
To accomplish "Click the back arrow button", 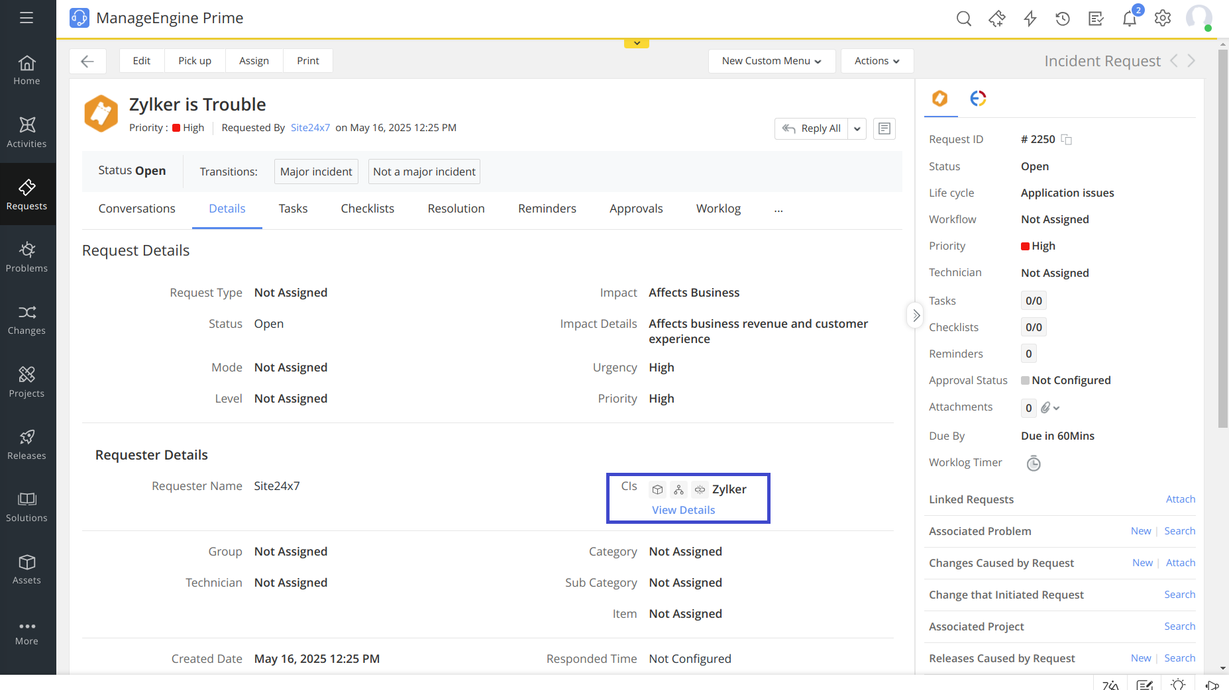I will [x=87, y=61].
